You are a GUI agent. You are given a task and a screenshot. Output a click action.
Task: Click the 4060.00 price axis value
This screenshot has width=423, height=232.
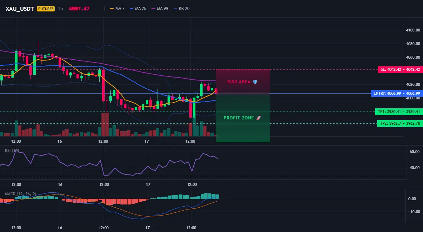[413, 57]
